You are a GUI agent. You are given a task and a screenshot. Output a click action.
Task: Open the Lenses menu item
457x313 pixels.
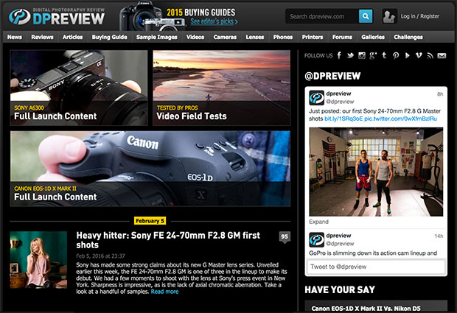pyautogui.click(x=255, y=37)
